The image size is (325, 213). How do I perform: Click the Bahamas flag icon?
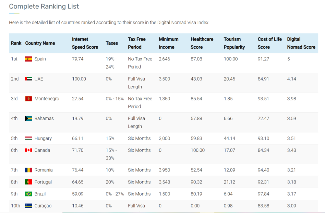29,119
